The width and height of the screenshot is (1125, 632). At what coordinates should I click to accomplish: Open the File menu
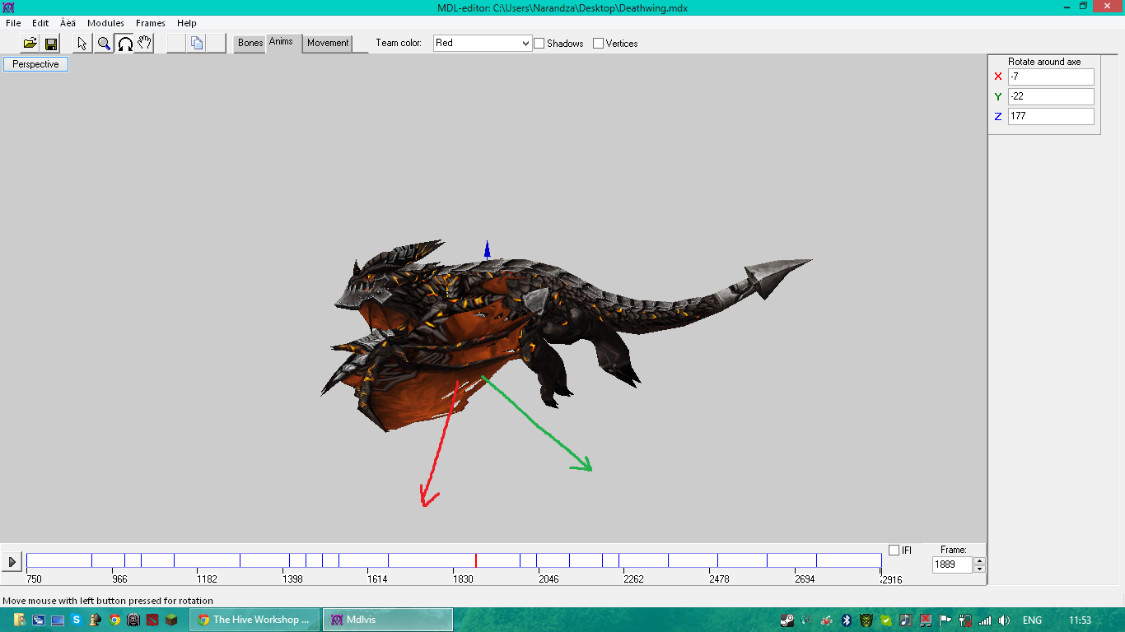pos(13,23)
